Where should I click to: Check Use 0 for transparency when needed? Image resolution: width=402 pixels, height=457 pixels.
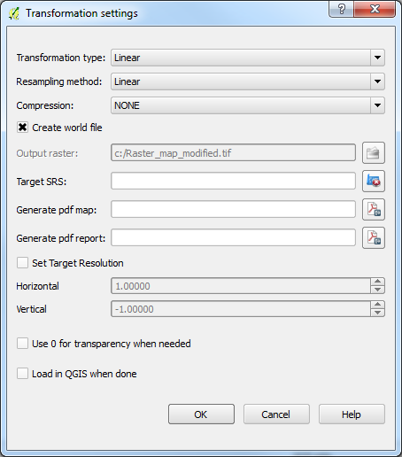tap(22, 344)
